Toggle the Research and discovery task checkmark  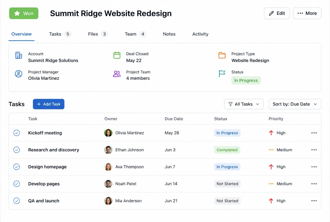tap(17, 150)
